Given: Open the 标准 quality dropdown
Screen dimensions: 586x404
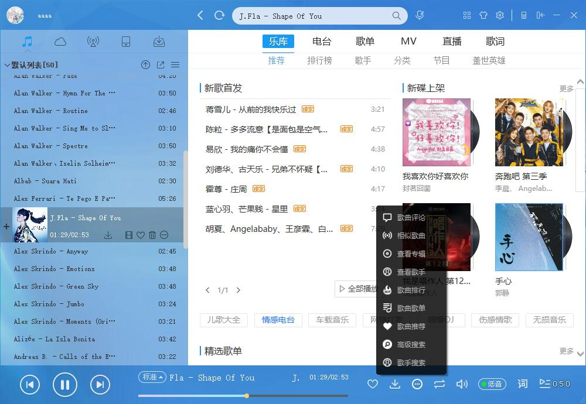Looking at the screenshot, I should pos(152,377).
